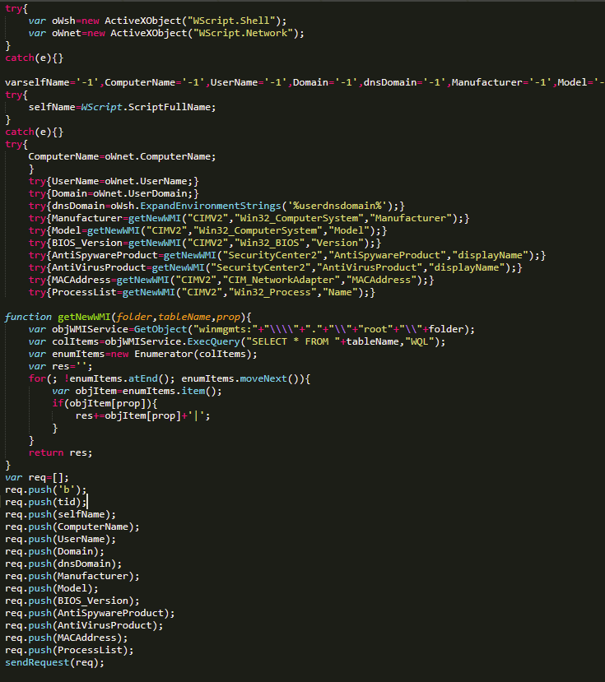Click the "winmgmts:" string

click(226, 329)
